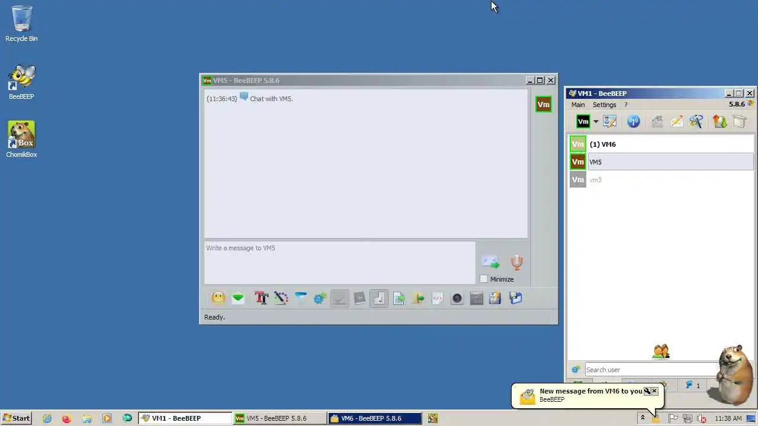Open the Main menu in VM1 window
This screenshot has width=758, height=426.
(x=578, y=105)
